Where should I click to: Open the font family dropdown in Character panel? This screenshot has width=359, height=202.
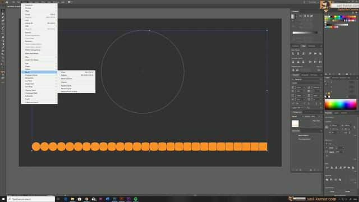click(307, 79)
